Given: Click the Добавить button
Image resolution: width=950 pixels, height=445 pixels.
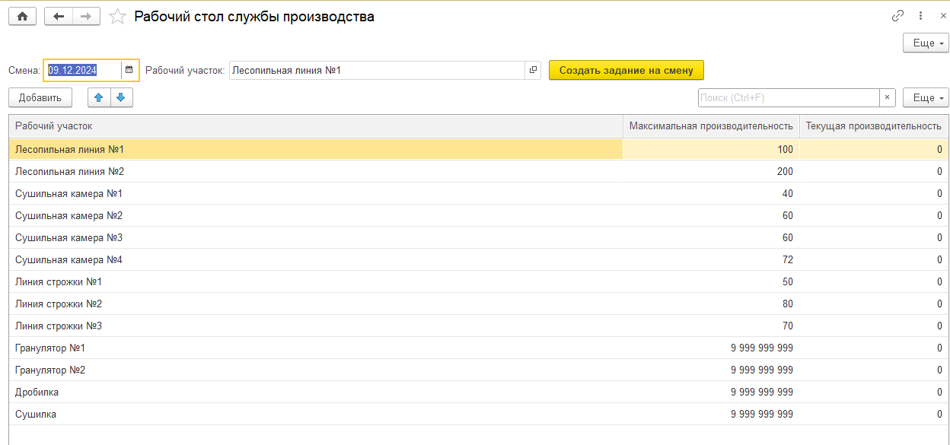Looking at the screenshot, I should (x=40, y=97).
